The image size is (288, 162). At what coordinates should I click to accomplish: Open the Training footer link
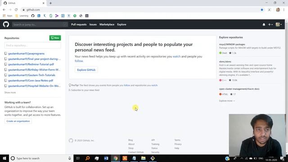click(x=155, y=144)
